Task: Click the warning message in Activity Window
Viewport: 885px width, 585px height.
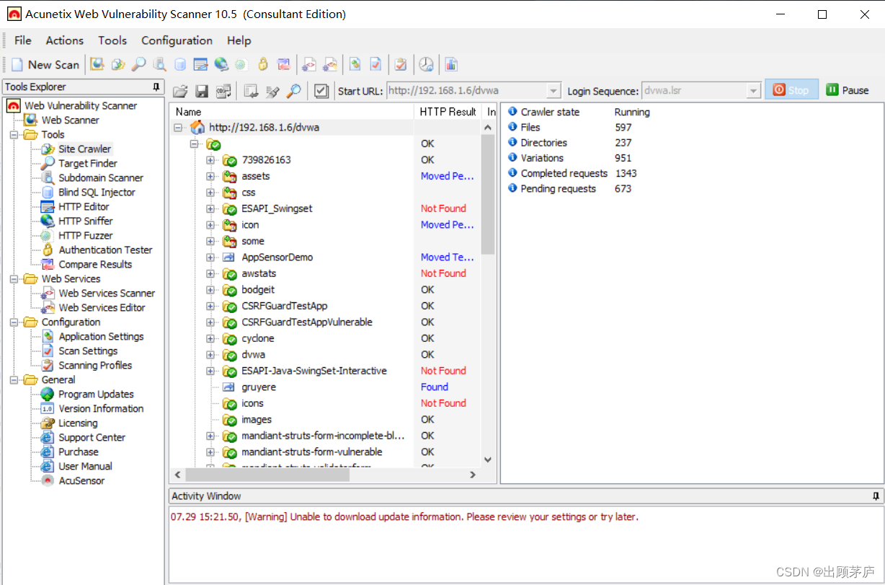Action: pyautogui.click(x=404, y=517)
